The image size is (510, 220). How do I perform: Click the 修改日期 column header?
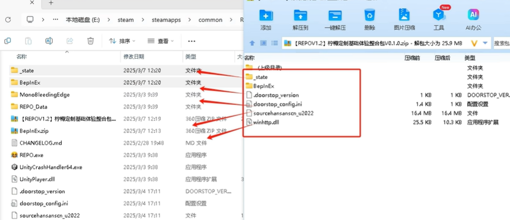point(134,57)
